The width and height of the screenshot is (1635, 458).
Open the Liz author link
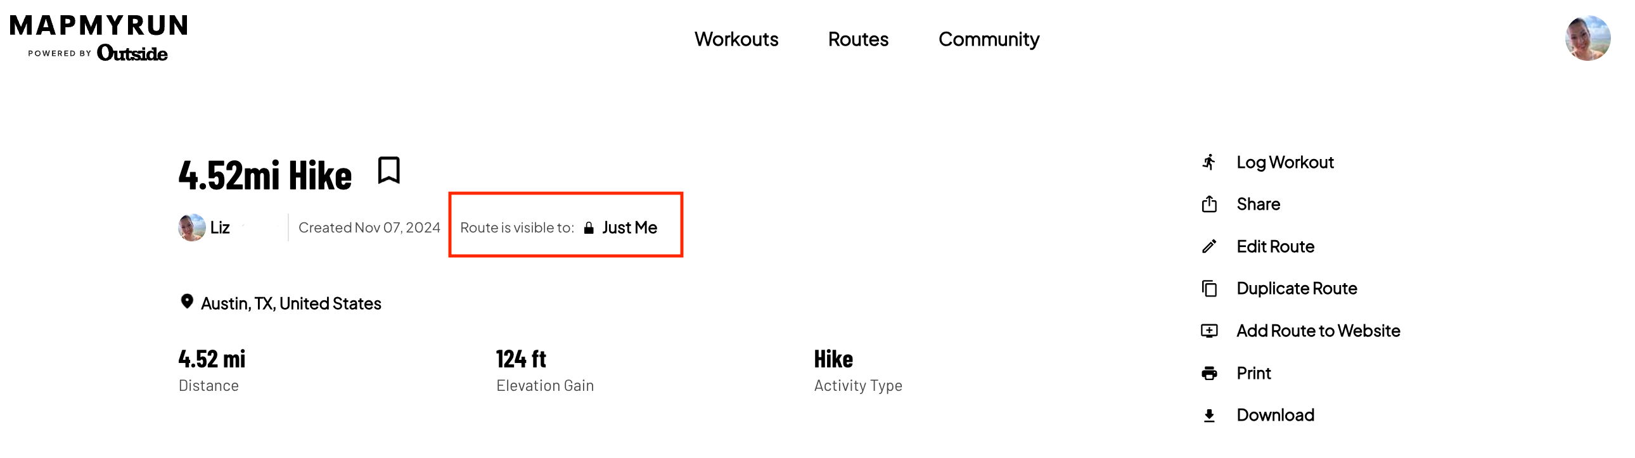coord(220,227)
